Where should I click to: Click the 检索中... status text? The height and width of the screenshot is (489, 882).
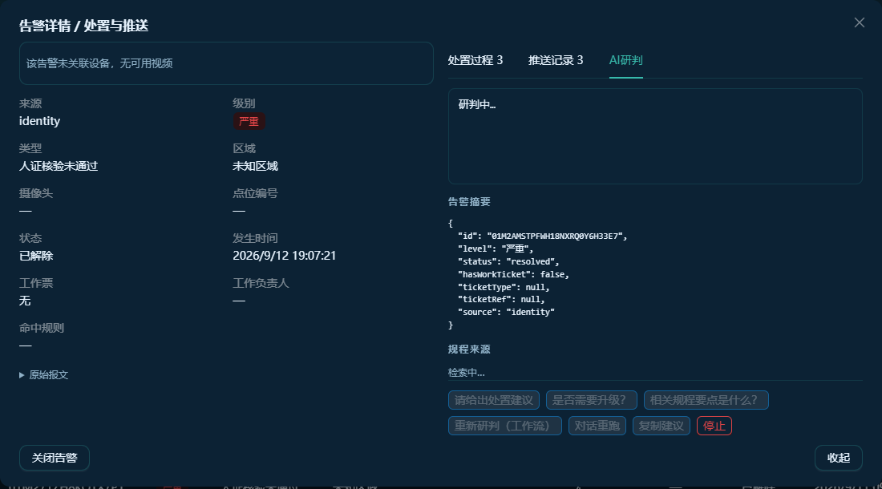[x=467, y=372]
